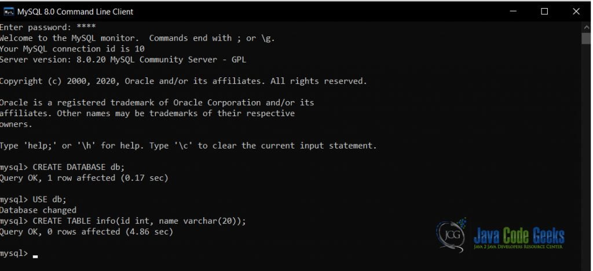Click the scrollbar up arrow
Screen dimensions: 593x271
click(586, 27)
